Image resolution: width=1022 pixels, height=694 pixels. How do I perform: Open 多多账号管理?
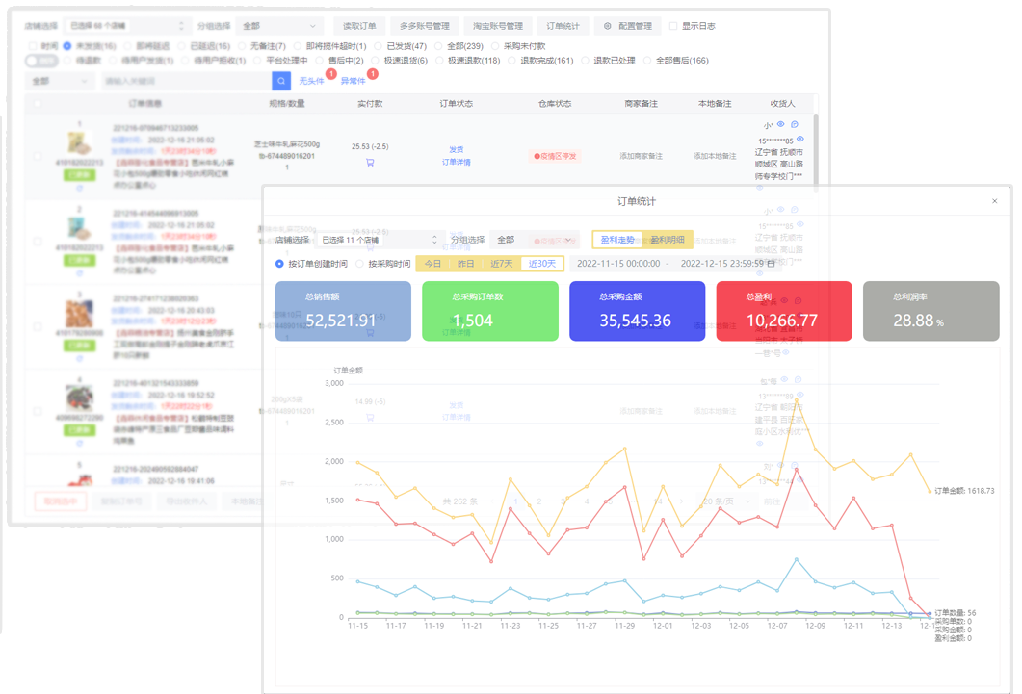point(425,26)
